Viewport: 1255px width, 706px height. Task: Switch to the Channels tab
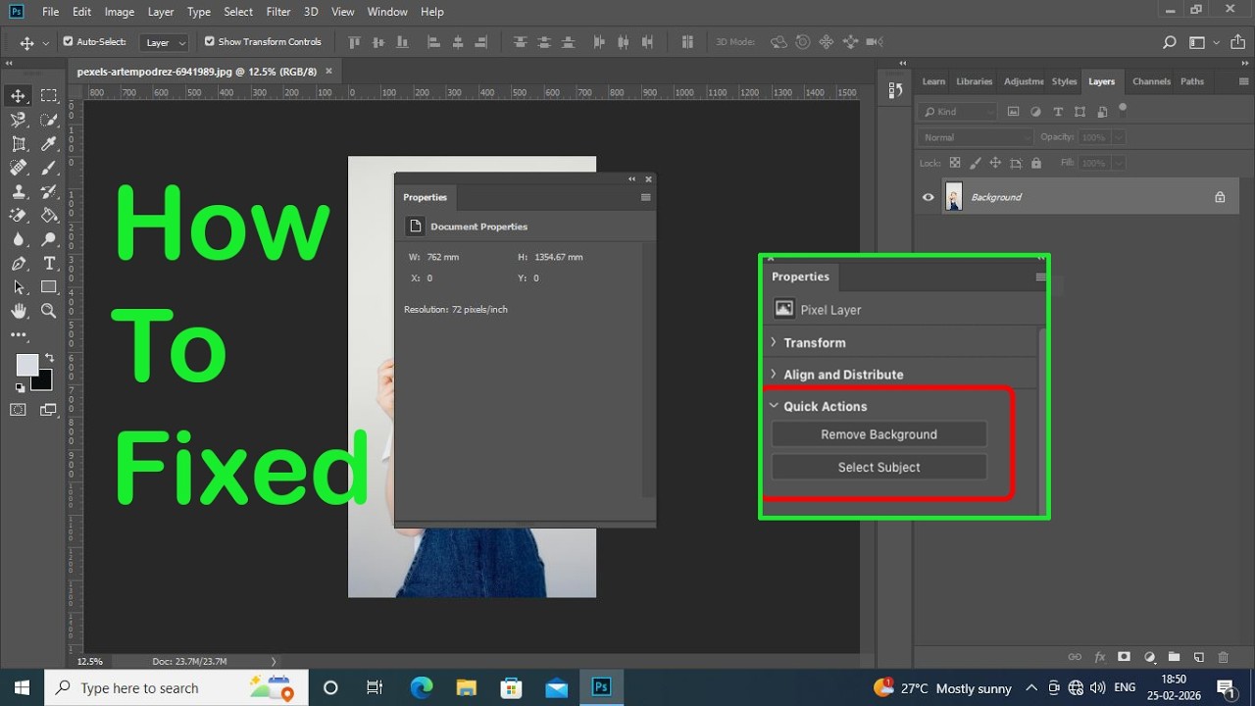point(1151,81)
